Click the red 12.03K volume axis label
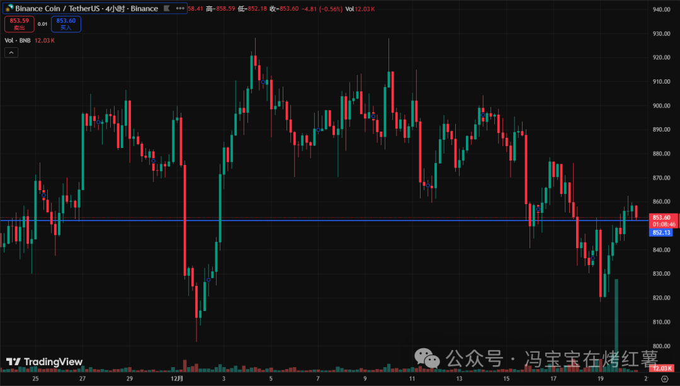Image resolution: width=680 pixels, height=386 pixels. click(664, 368)
